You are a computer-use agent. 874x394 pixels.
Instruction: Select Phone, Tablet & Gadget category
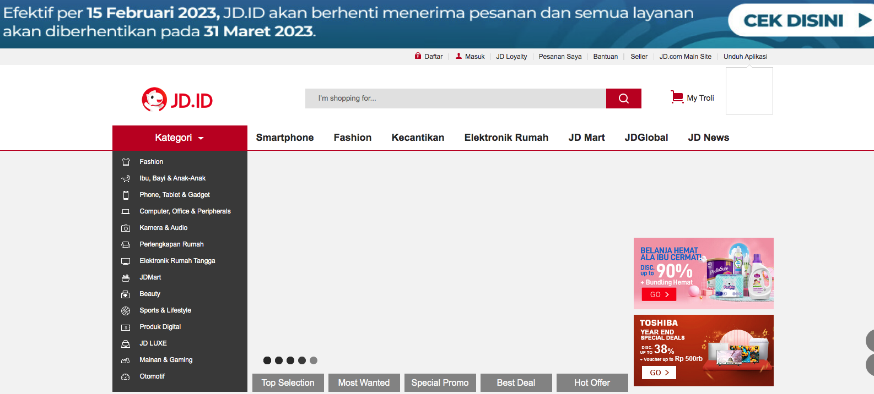click(175, 195)
